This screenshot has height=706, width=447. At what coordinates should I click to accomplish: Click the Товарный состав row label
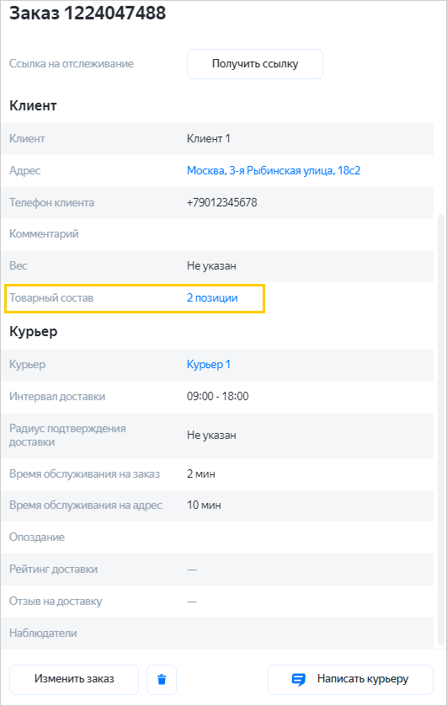(51, 298)
